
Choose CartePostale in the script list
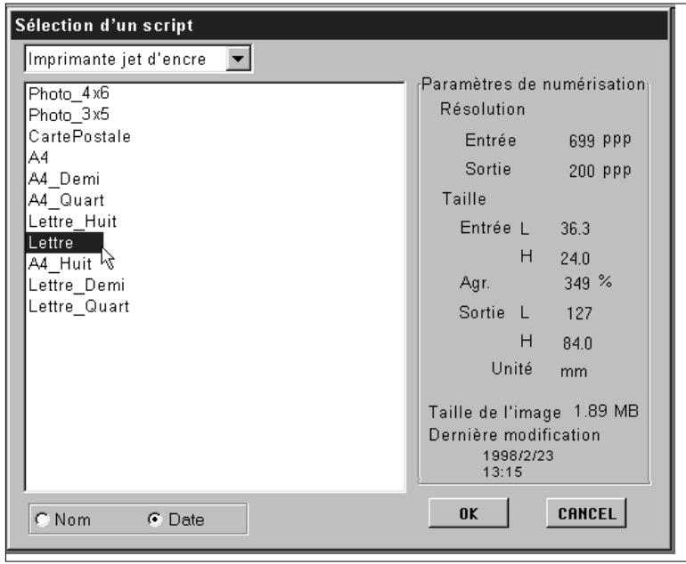click(x=79, y=136)
